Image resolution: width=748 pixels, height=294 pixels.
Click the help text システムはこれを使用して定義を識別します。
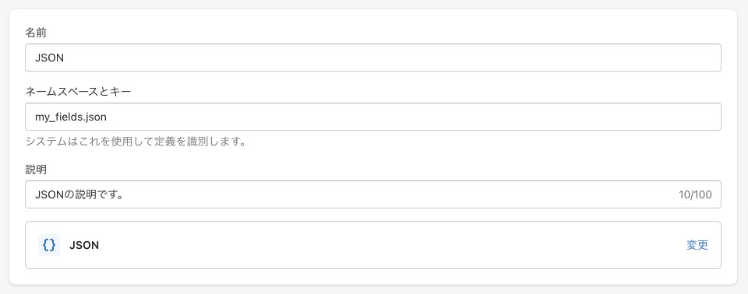pyautogui.click(x=136, y=142)
